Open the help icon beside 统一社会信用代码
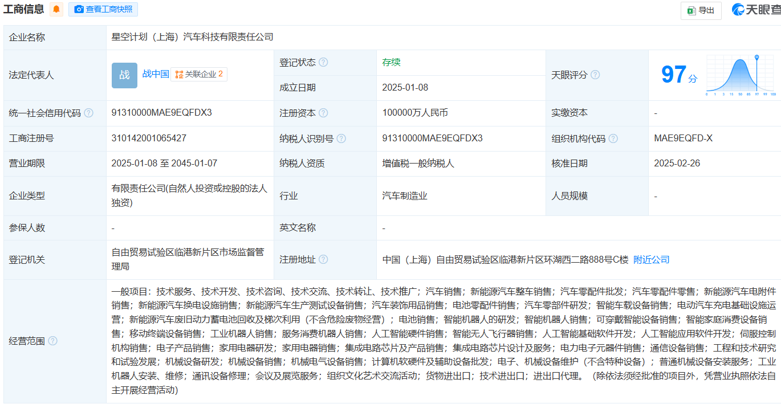This screenshot has width=781, height=404. [88, 113]
